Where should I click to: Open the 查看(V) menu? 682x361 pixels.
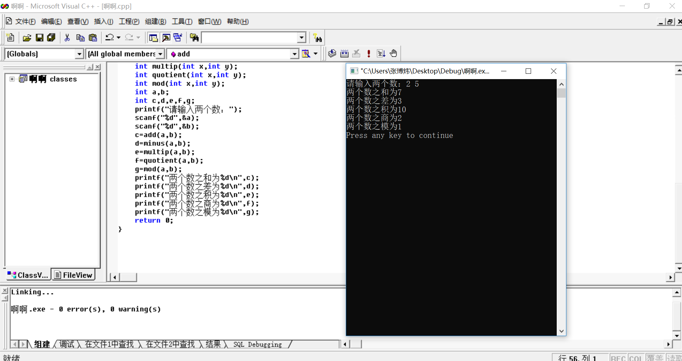pyautogui.click(x=78, y=22)
